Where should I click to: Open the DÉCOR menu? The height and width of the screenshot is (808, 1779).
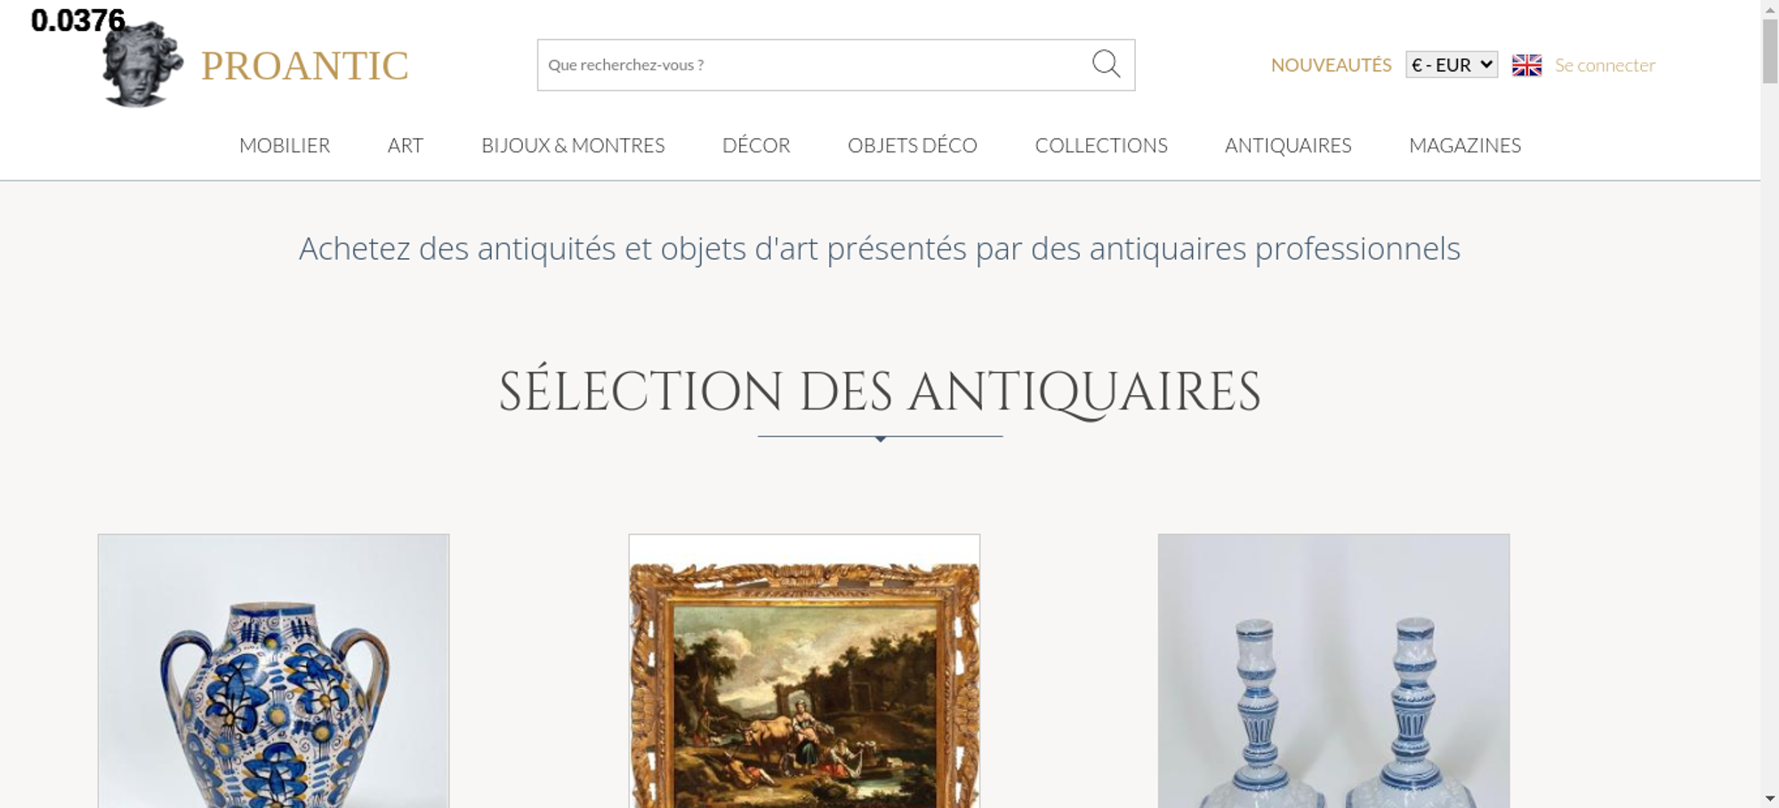click(756, 145)
